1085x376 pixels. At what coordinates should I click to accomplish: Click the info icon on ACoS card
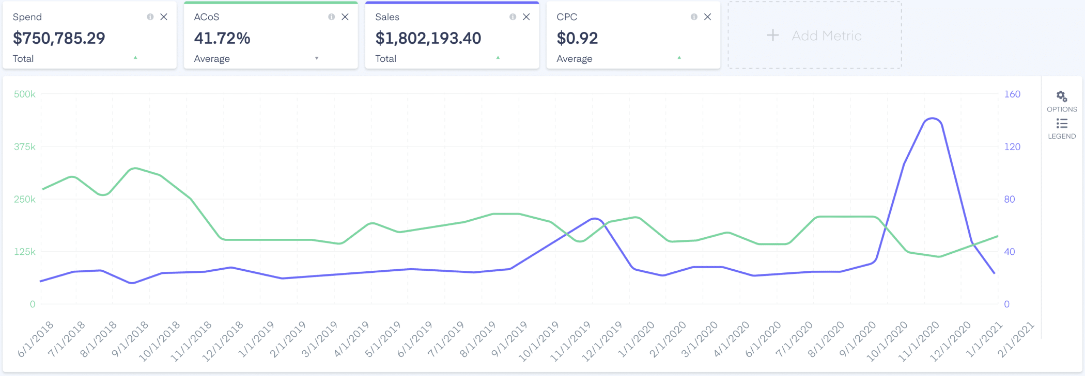[x=332, y=17]
